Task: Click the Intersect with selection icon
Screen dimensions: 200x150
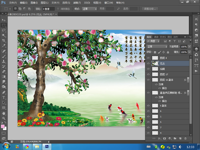Action: click(x=29, y=9)
